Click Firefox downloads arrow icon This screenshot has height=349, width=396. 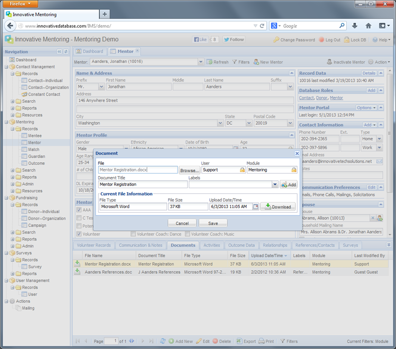(x=354, y=25)
